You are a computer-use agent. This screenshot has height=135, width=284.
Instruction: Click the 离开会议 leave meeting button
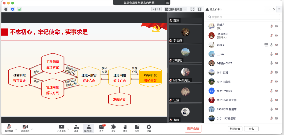(x=193, y=128)
